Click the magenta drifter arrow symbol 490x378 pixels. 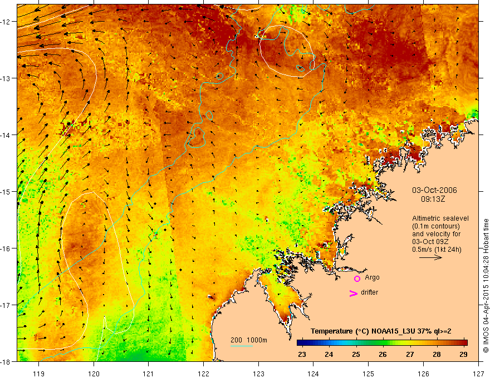(354, 293)
